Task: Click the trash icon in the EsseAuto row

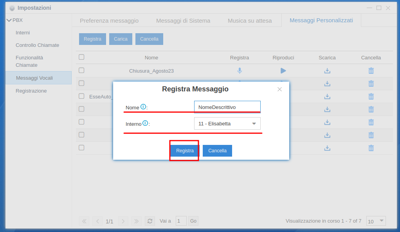Action: (371, 96)
